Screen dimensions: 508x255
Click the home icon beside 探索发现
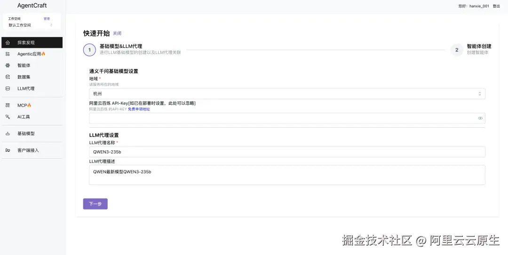click(8, 43)
